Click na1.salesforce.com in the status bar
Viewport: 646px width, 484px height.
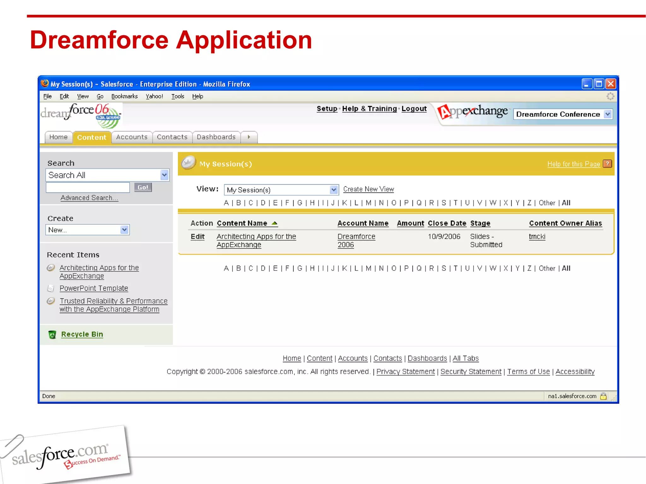coord(572,396)
